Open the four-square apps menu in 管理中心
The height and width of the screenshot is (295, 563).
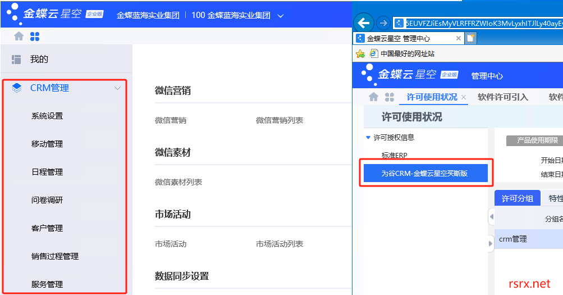pos(389,97)
